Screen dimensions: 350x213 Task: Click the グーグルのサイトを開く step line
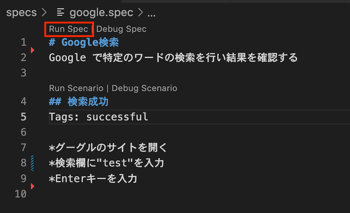click(x=108, y=148)
